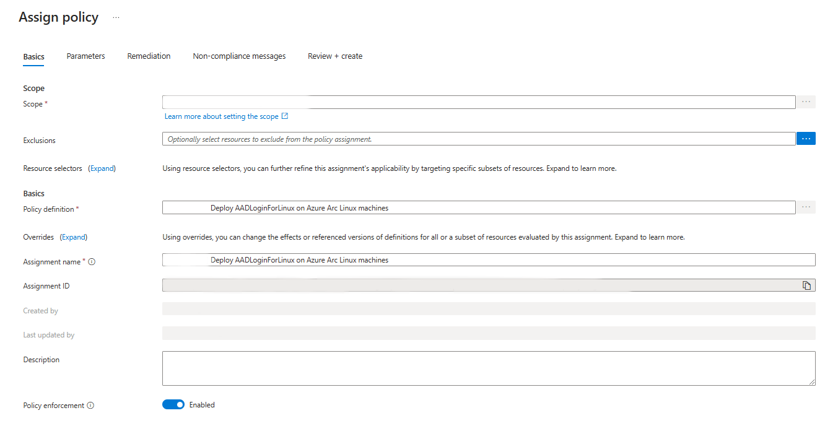Expand the Resource selectors section

[102, 168]
